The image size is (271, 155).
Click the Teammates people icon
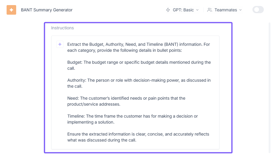coord(210,10)
